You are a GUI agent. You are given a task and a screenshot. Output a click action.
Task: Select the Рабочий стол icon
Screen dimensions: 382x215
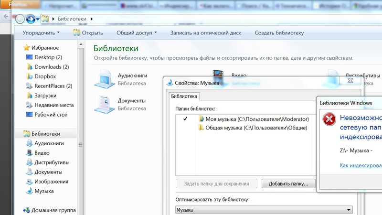coord(29,114)
